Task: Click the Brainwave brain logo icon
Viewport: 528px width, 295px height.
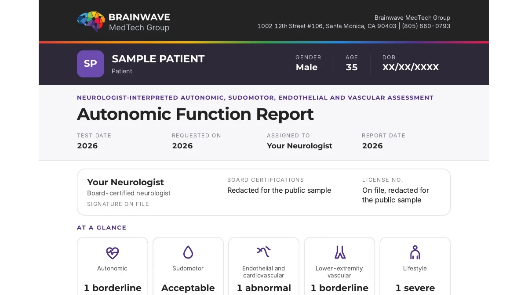Action: click(91, 22)
